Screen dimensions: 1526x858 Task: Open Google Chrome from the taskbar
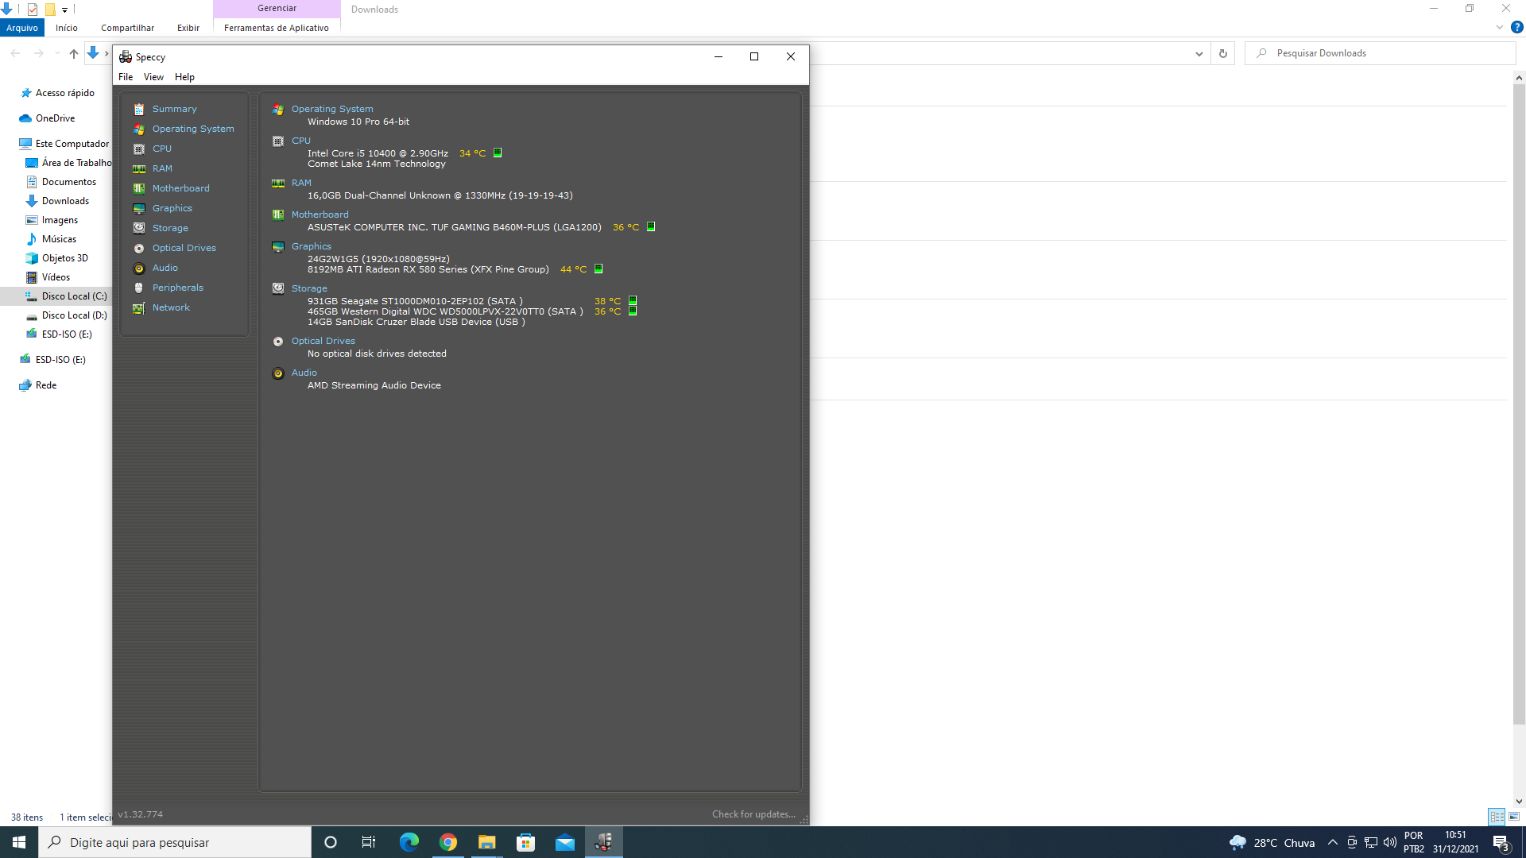click(x=448, y=842)
